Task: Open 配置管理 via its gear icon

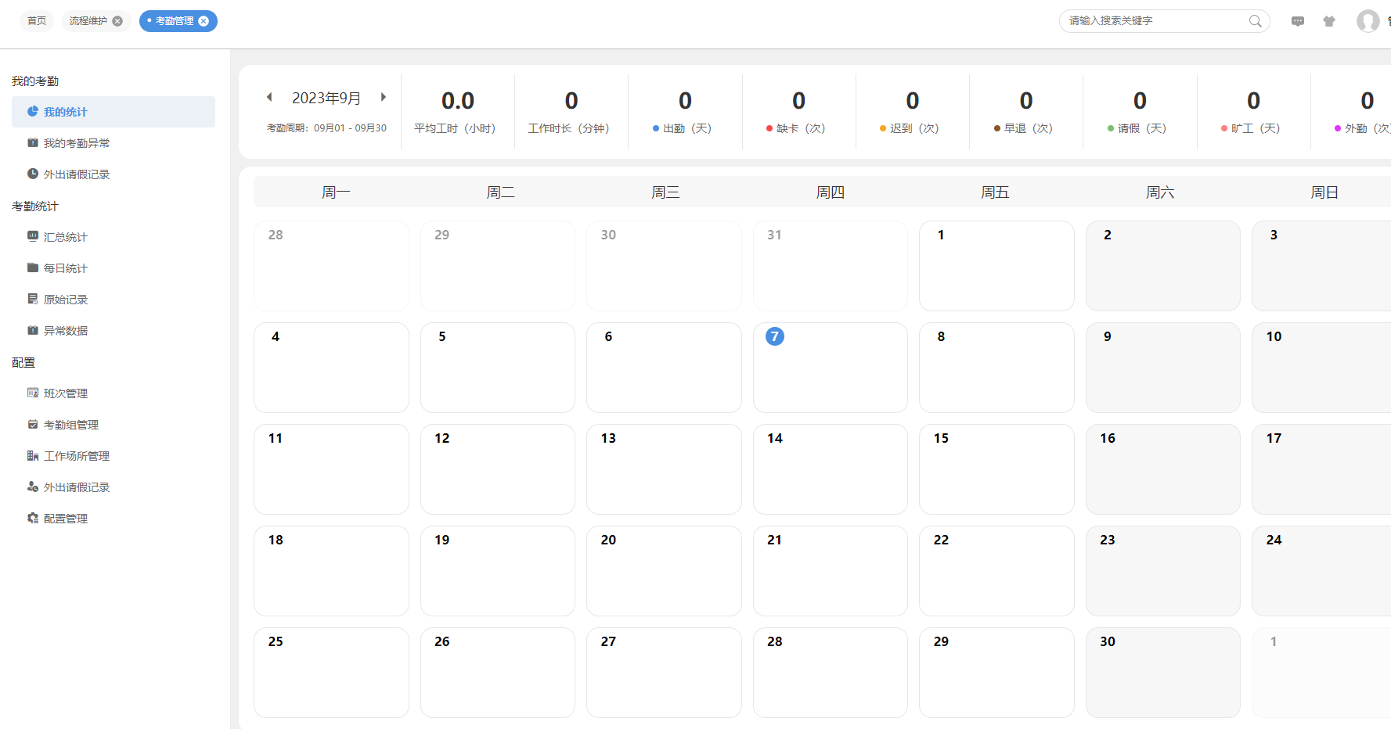Action: click(x=33, y=518)
